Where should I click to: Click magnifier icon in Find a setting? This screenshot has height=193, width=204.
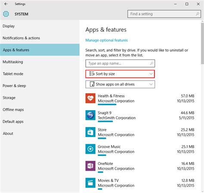(198, 14)
